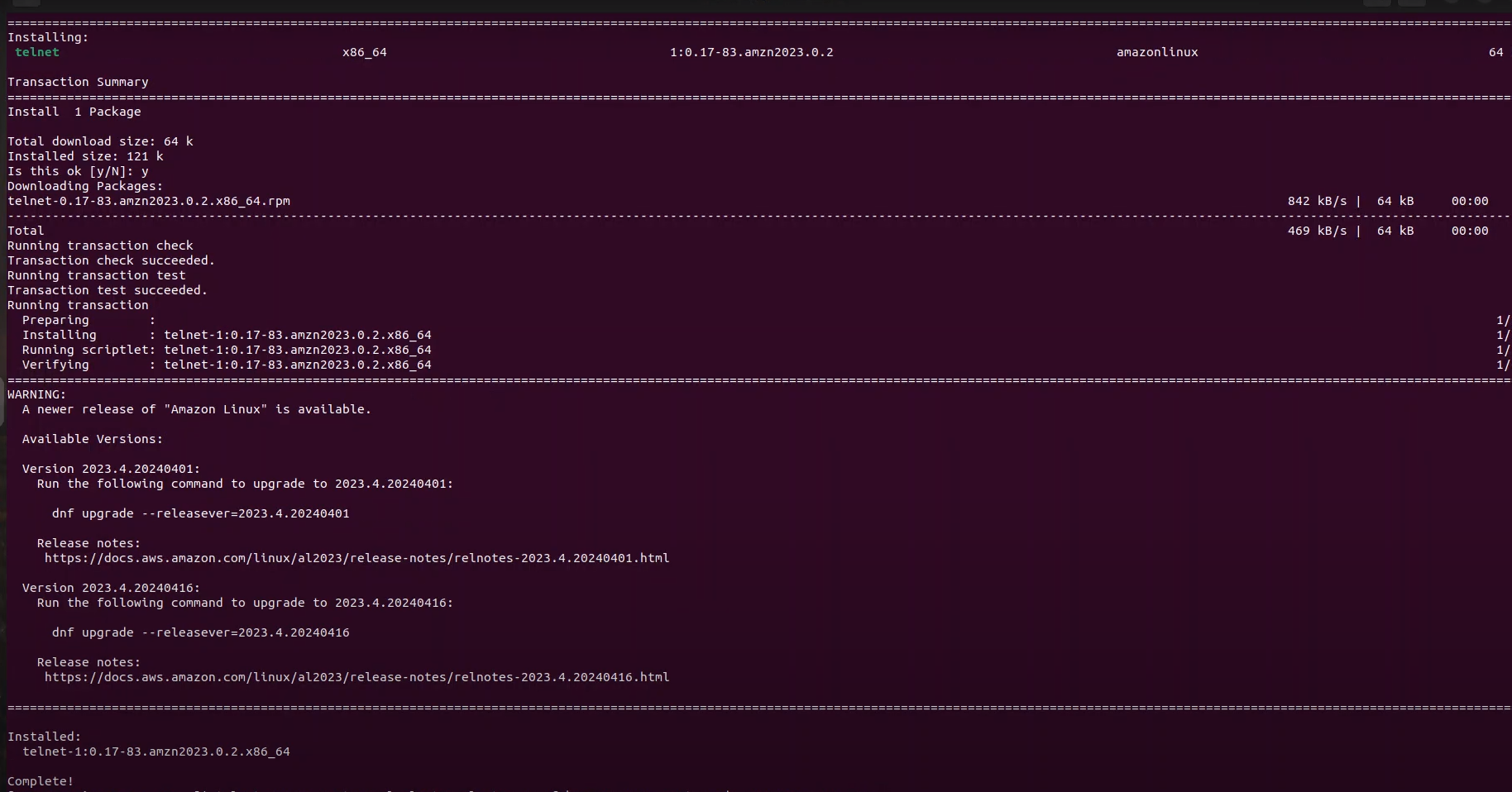Click the 'Preparing' step line
Screen dimensions: 1512x792
89,320
